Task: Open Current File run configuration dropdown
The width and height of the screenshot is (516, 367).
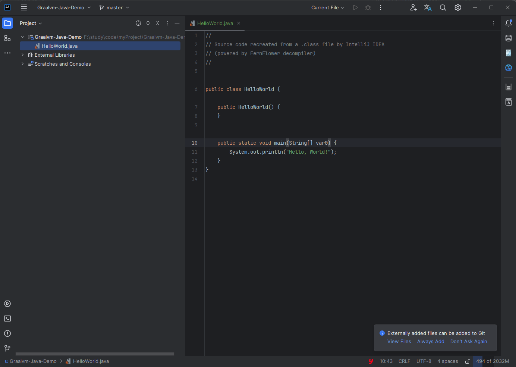Action: (x=327, y=7)
